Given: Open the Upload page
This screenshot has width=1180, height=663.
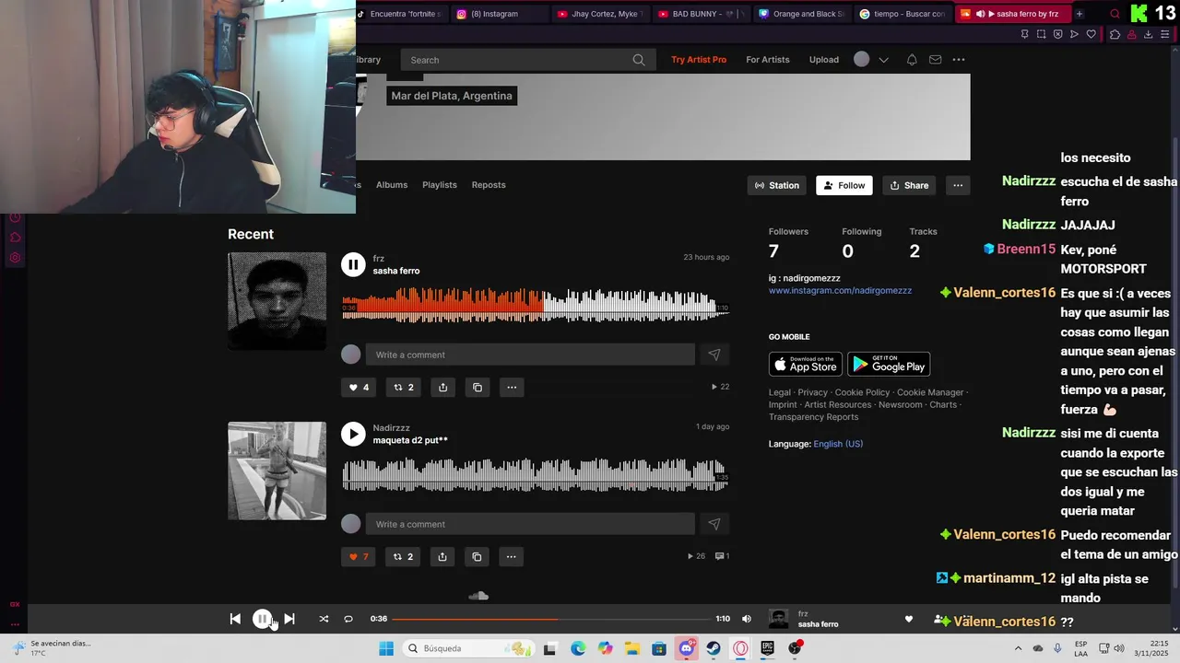Looking at the screenshot, I should 824,60.
